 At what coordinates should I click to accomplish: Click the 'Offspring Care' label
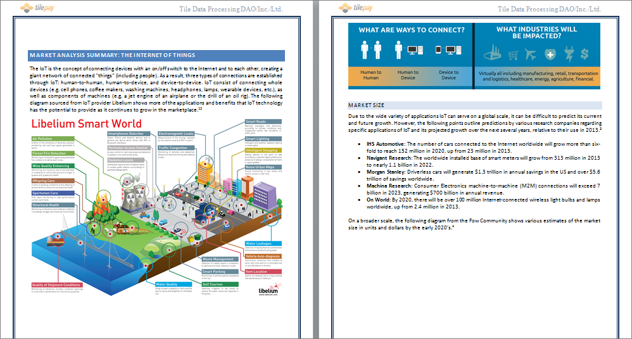click(53, 181)
